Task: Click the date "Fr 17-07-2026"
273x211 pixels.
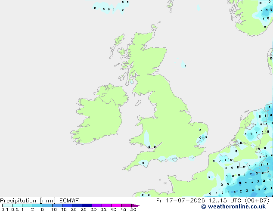Action: point(180,201)
